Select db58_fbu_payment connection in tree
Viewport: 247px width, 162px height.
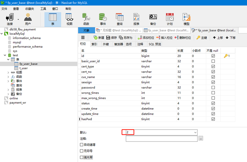tap(23, 29)
